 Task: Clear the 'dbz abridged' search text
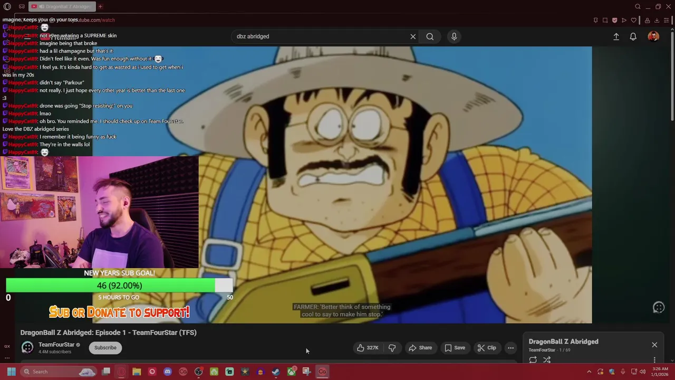tap(413, 36)
